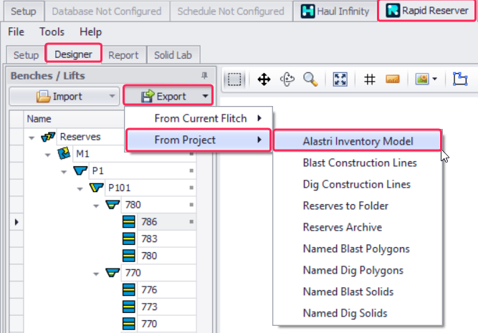Switch to the Report tab

(123, 55)
